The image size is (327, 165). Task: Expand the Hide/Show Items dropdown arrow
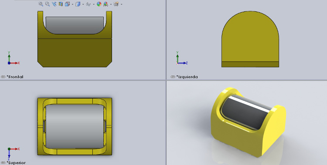pos(94,4)
